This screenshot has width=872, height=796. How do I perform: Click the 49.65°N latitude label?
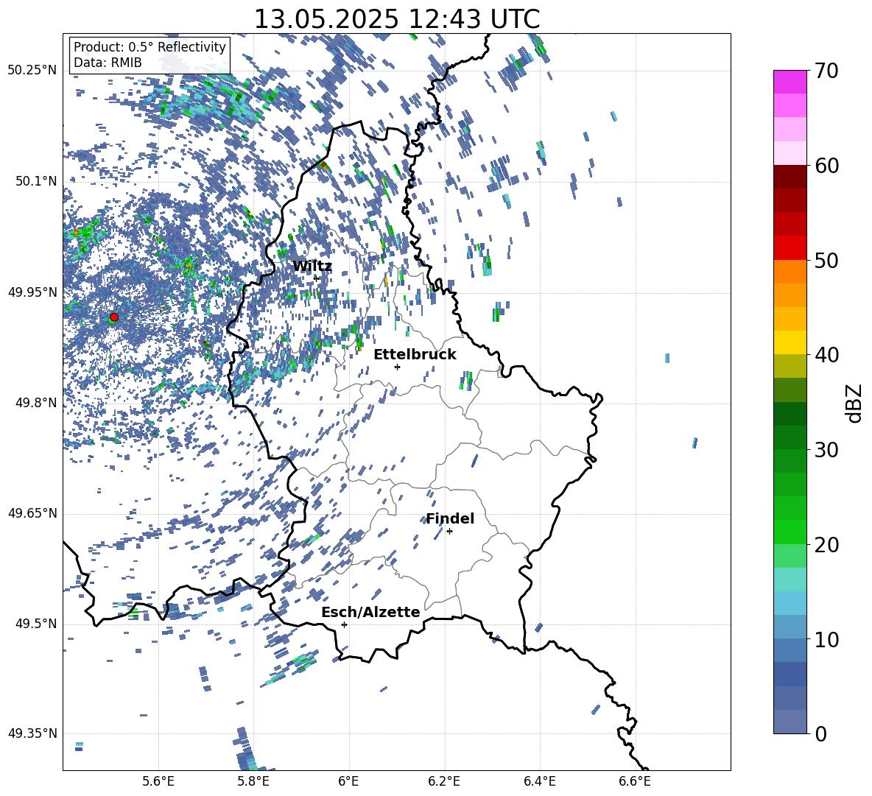[x=32, y=513]
